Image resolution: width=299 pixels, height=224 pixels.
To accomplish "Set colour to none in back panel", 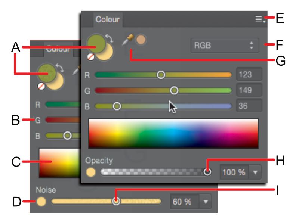I will click(41, 86).
